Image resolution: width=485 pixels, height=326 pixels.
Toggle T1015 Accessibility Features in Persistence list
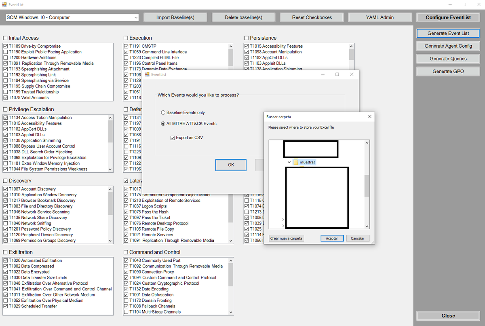(x=247, y=47)
